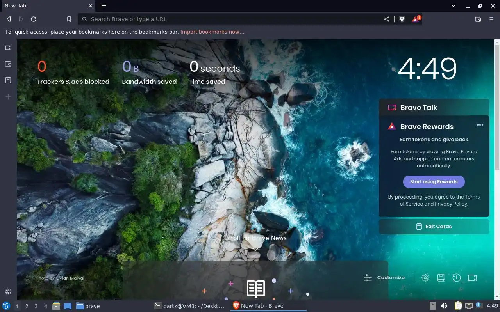Open the system start menu icon
This screenshot has height=312, width=500.
(x=6, y=306)
